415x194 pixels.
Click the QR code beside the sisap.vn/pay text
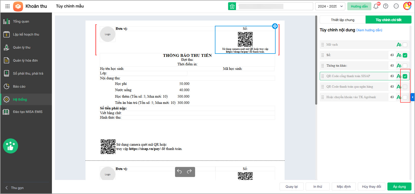[x=108, y=147]
